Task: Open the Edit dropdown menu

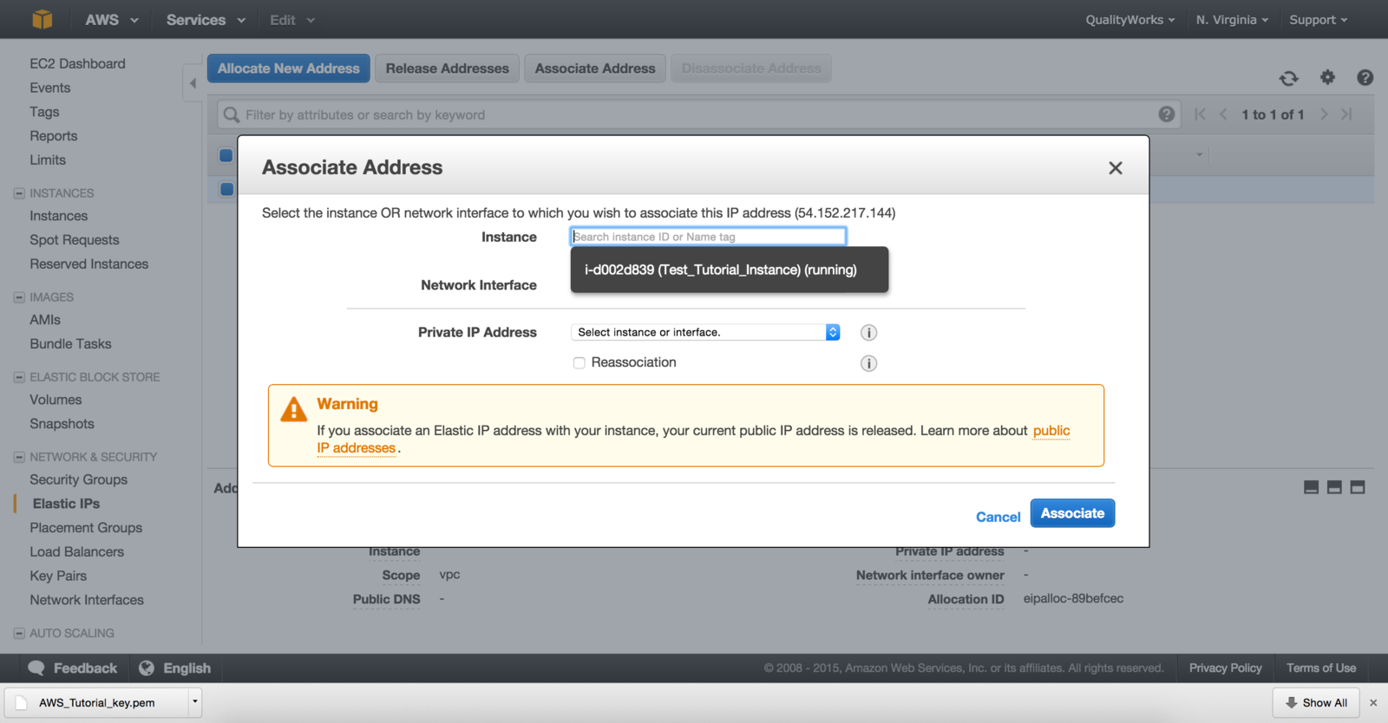Action: coord(292,20)
